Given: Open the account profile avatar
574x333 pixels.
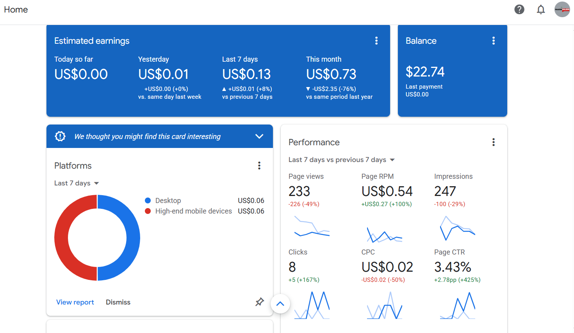Looking at the screenshot, I should coord(562,9).
